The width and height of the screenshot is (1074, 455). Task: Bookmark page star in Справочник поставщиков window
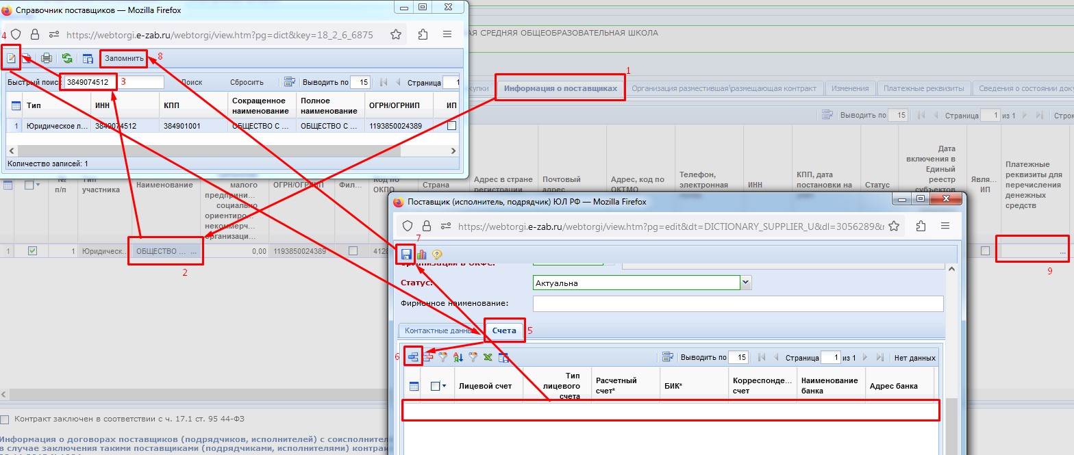tap(396, 34)
